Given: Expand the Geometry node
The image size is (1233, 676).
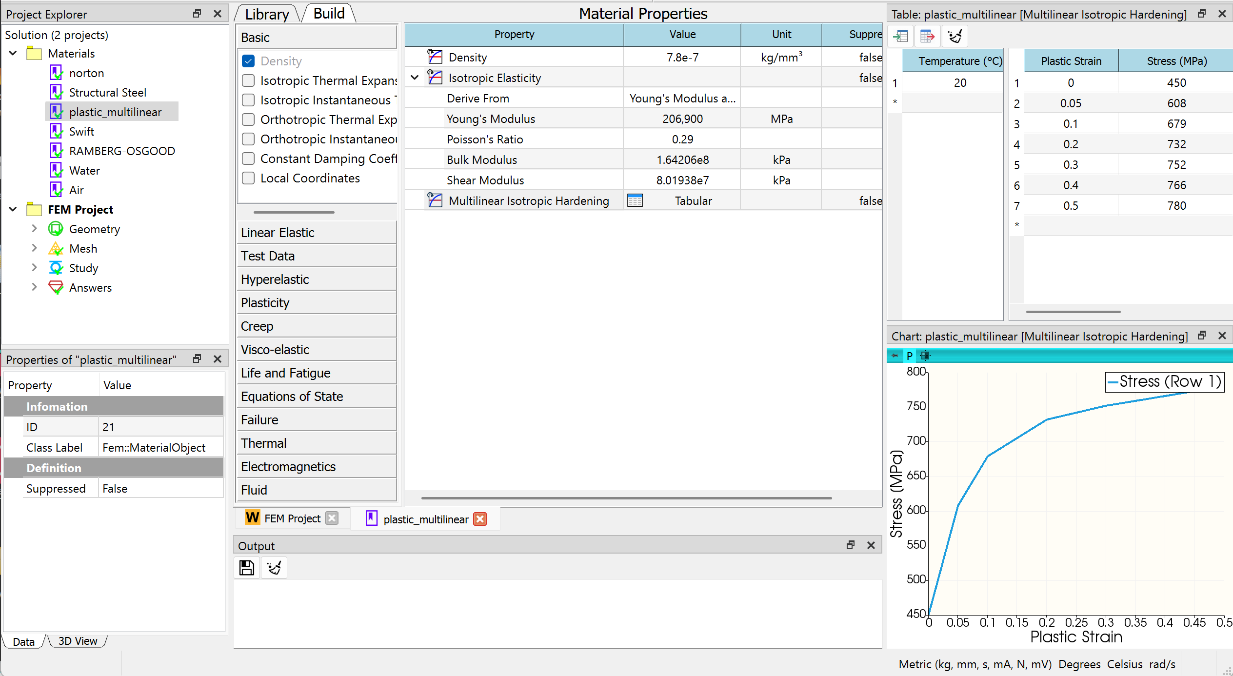Looking at the screenshot, I should click(34, 228).
